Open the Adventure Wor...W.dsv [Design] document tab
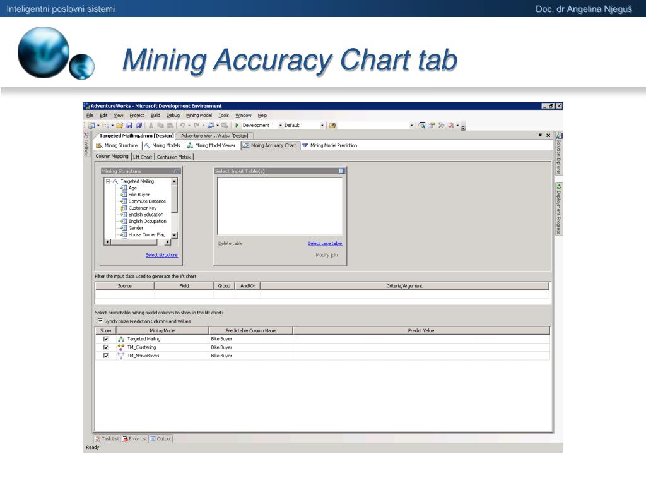Screen dimensions: 646x485 click(214, 135)
